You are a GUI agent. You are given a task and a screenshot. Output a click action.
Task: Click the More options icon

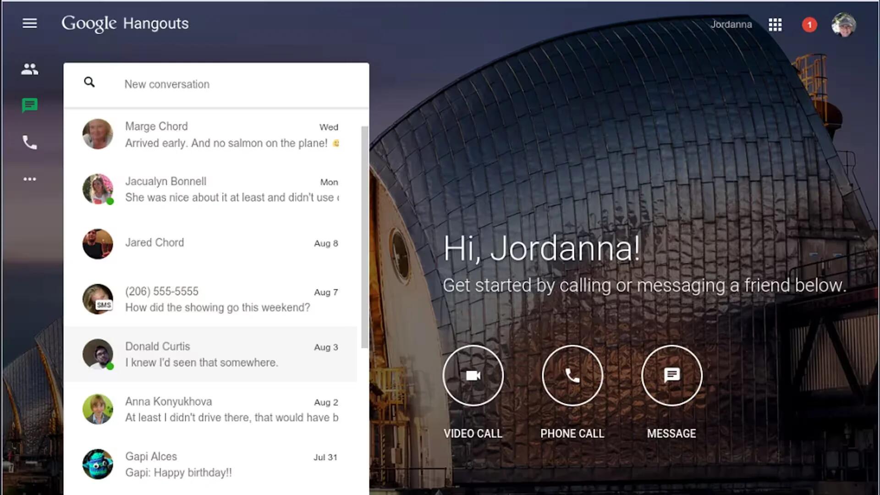click(30, 179)
